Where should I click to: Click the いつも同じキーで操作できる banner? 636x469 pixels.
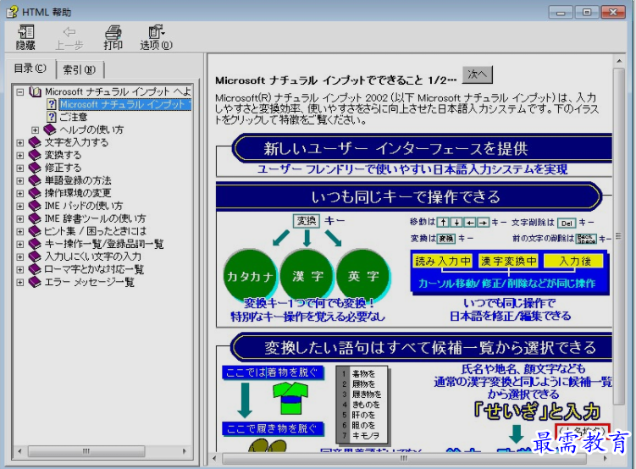click(x=409, y=196)
